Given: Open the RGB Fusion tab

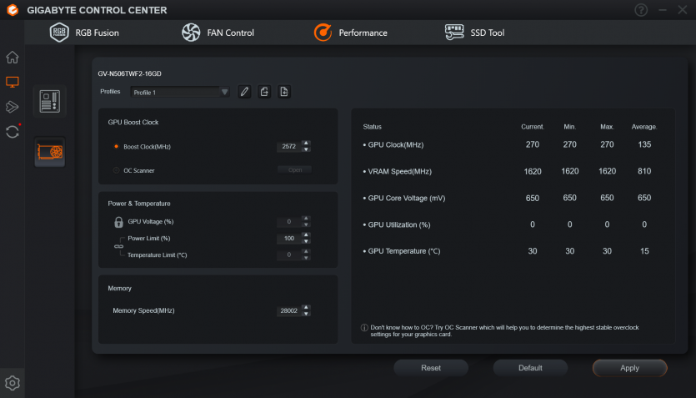Looking at the screenshot, I should [85, 33].
